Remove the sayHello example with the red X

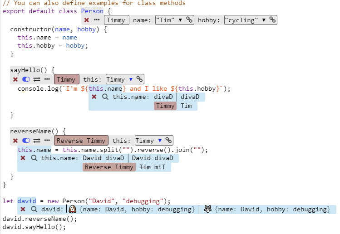click(15, 79)
